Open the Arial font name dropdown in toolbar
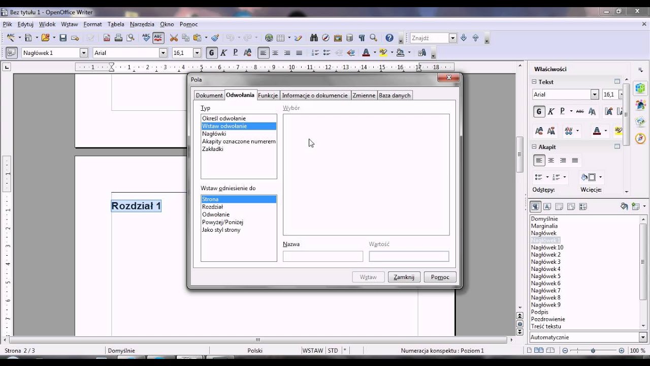The height and width of the screenshot is (366, 650). [163, 53]
